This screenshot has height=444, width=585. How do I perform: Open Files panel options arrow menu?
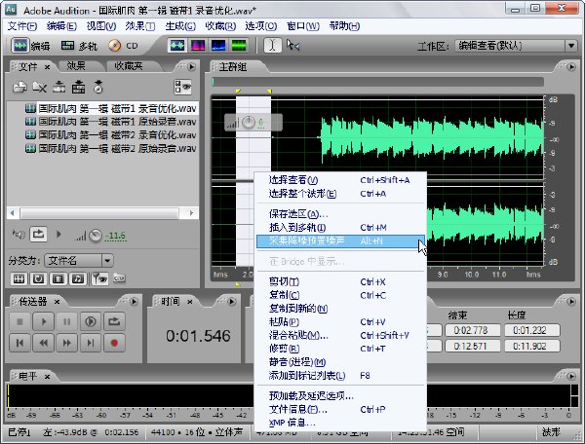click(x=191, y=66)
